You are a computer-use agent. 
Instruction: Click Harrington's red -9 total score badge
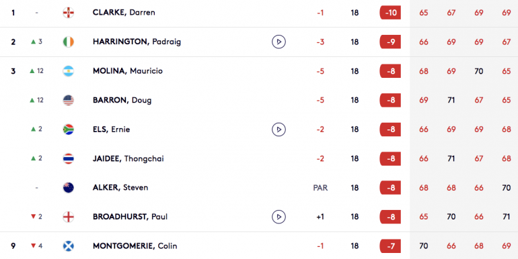pyautogui.click(x=390, y=42)
